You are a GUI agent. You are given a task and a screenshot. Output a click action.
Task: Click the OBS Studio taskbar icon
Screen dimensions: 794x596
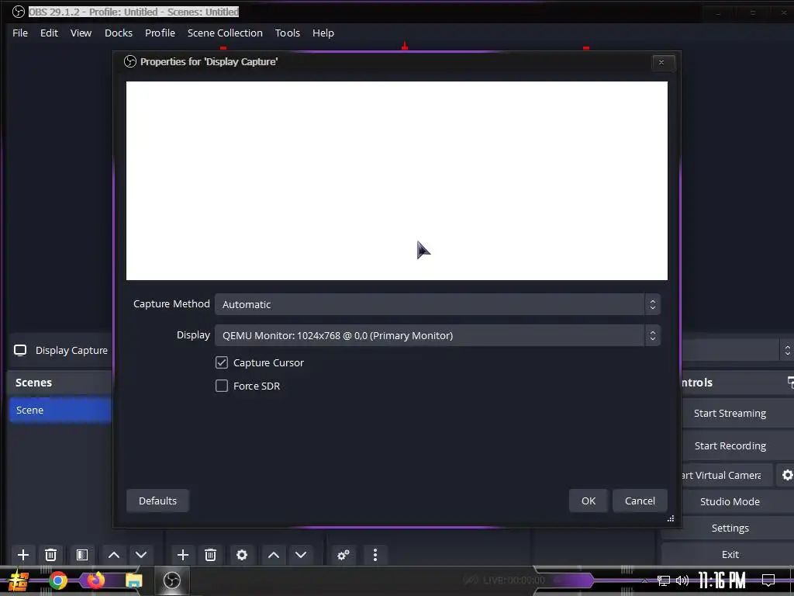(171, 580)
